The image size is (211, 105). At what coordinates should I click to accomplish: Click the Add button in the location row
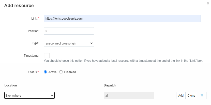coord(181,95)
